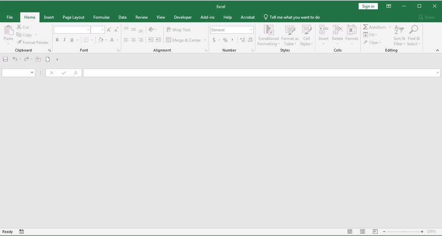Click the Increase Indent icon
Screen dimensions: 442x236
[x=158, y=40]
